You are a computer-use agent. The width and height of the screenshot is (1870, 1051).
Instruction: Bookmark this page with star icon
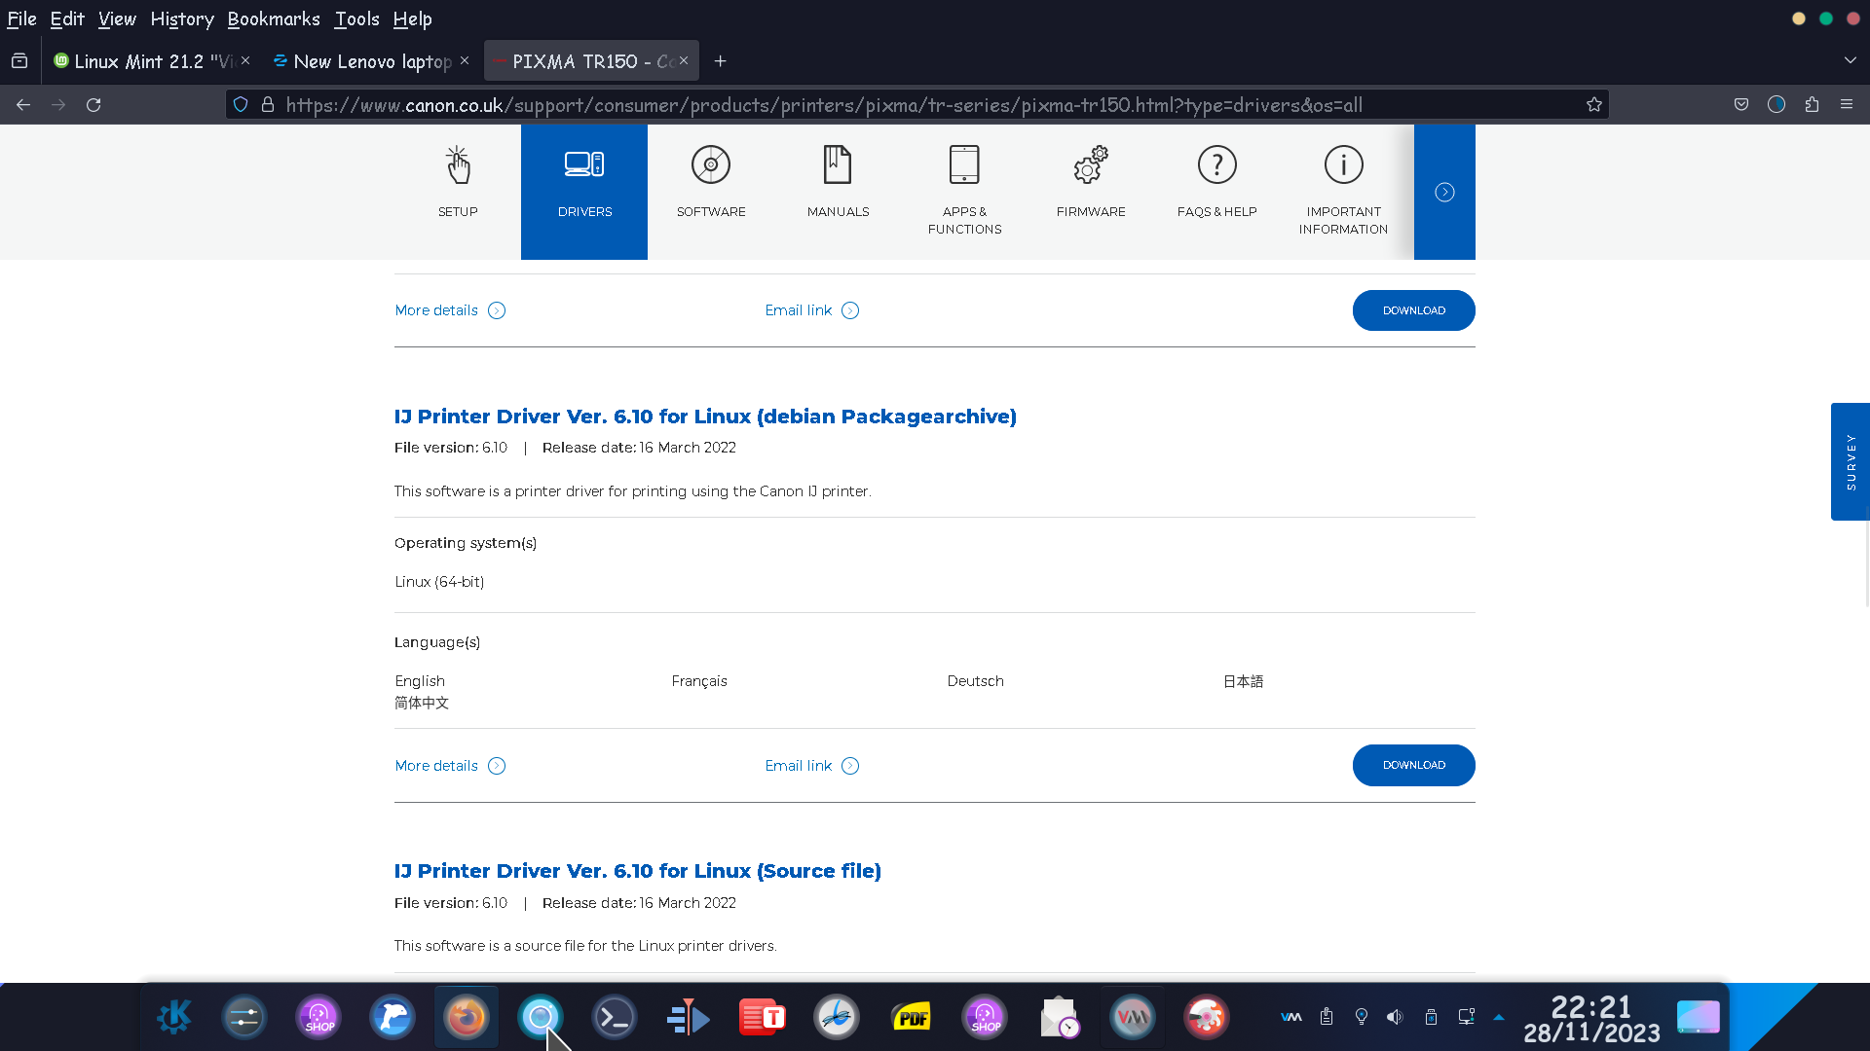tap(1594, 104)
